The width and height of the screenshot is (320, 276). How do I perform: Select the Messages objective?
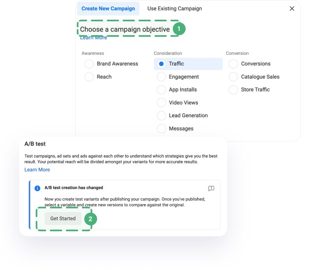(161, 128)
